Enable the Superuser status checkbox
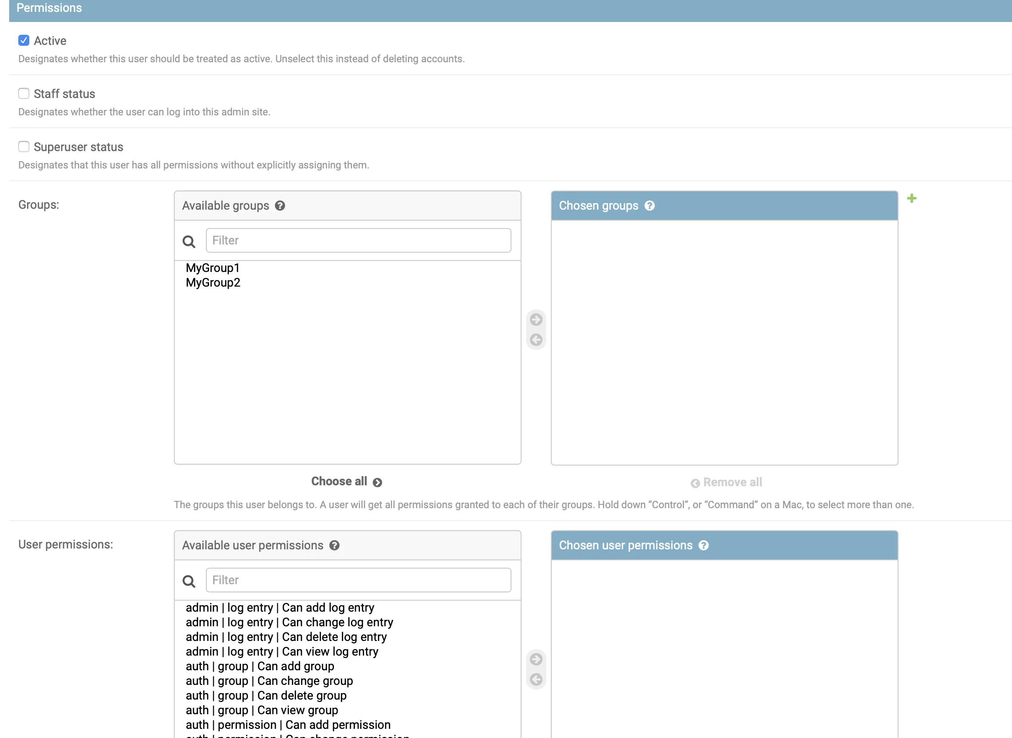This screenshot has height=738, width=1012. pos(24,147)
